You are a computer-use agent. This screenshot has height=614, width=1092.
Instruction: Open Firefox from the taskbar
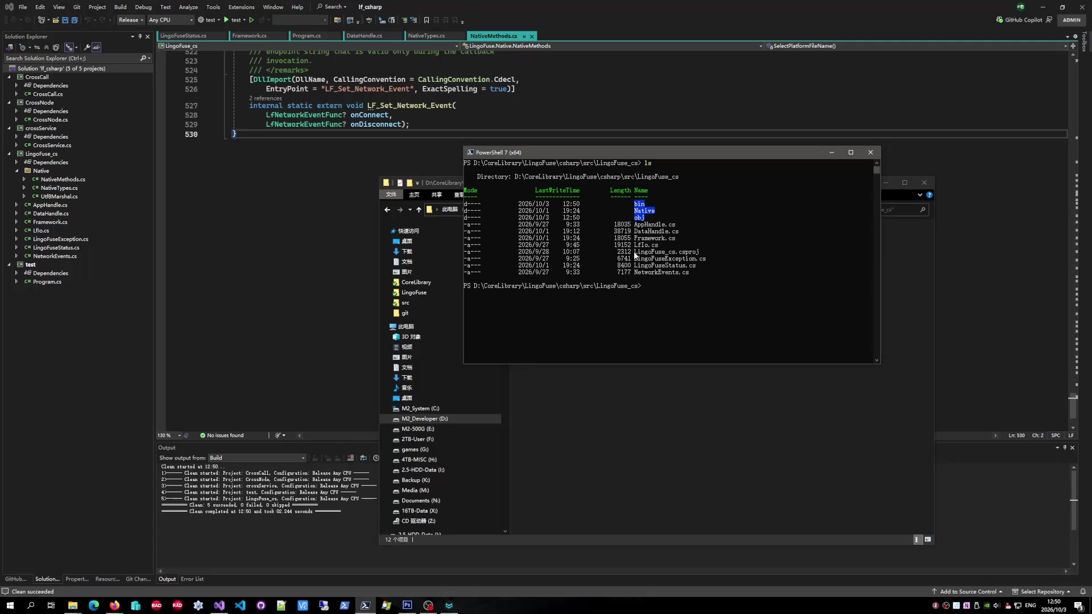[x=115, y=605]
